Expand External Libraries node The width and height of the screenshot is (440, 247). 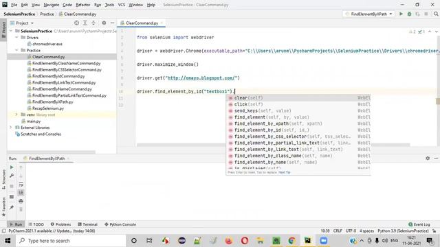coord(11,128)
